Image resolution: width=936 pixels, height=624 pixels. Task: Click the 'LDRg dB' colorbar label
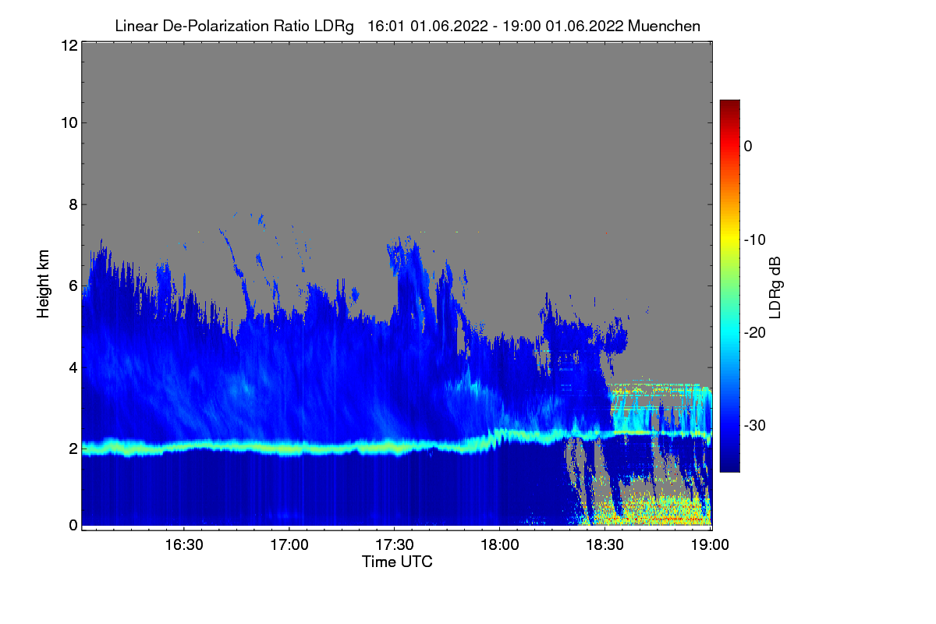[775, 287]
